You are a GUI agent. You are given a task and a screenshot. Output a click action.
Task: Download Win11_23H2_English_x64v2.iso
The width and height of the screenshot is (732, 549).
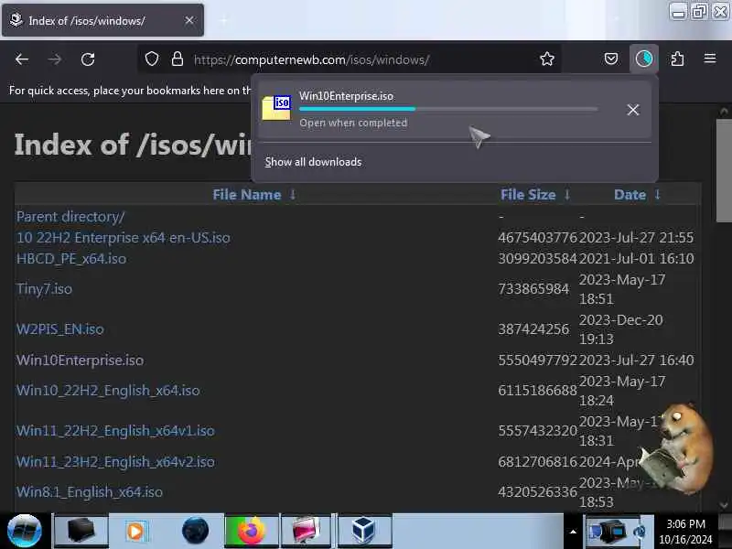tap(115, 462)
